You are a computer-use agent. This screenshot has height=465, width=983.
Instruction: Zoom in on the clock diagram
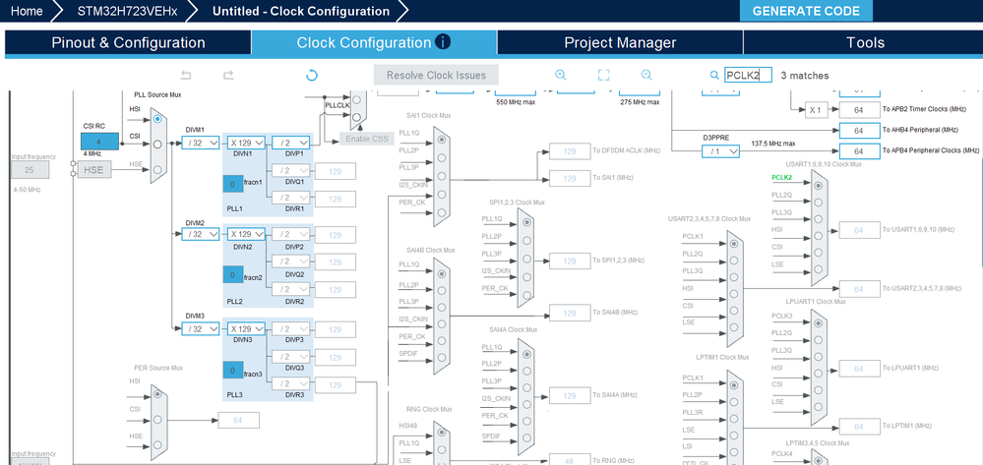(x=561, y=75)
